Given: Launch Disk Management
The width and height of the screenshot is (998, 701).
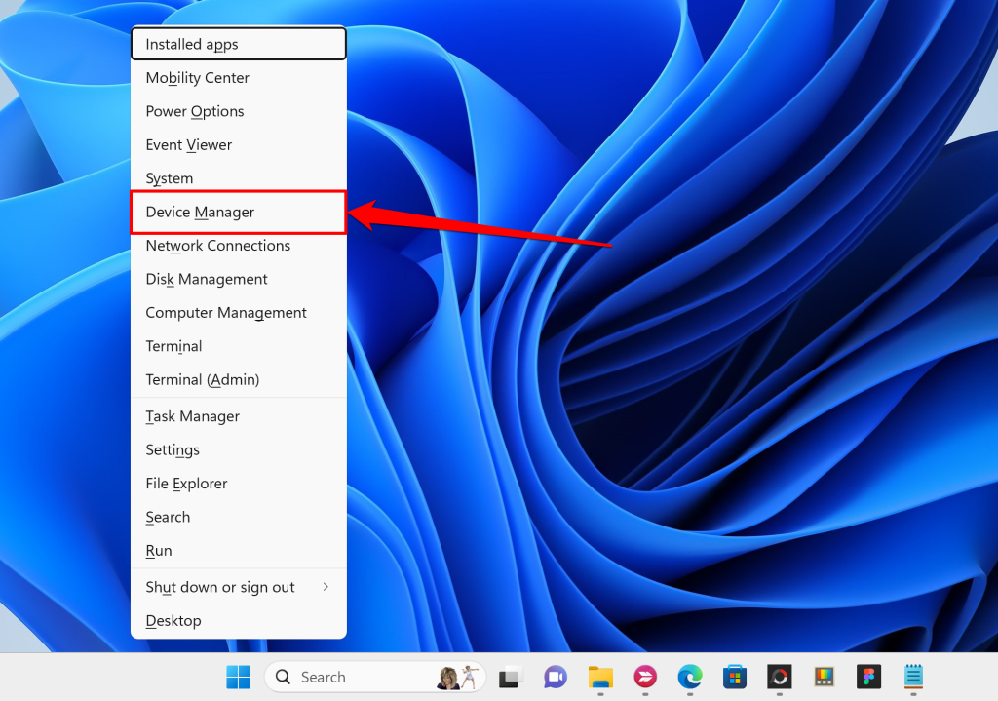Looking at the screenshot, I should pyautogui.click(x=239, y=280).
